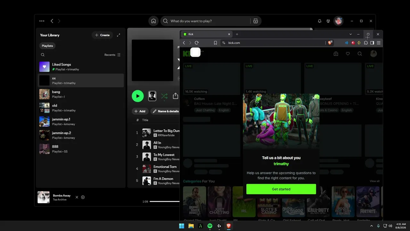Open Spotify three-dot menu
The height and width of the screenshot is (231, 410).
pos(42,21)
